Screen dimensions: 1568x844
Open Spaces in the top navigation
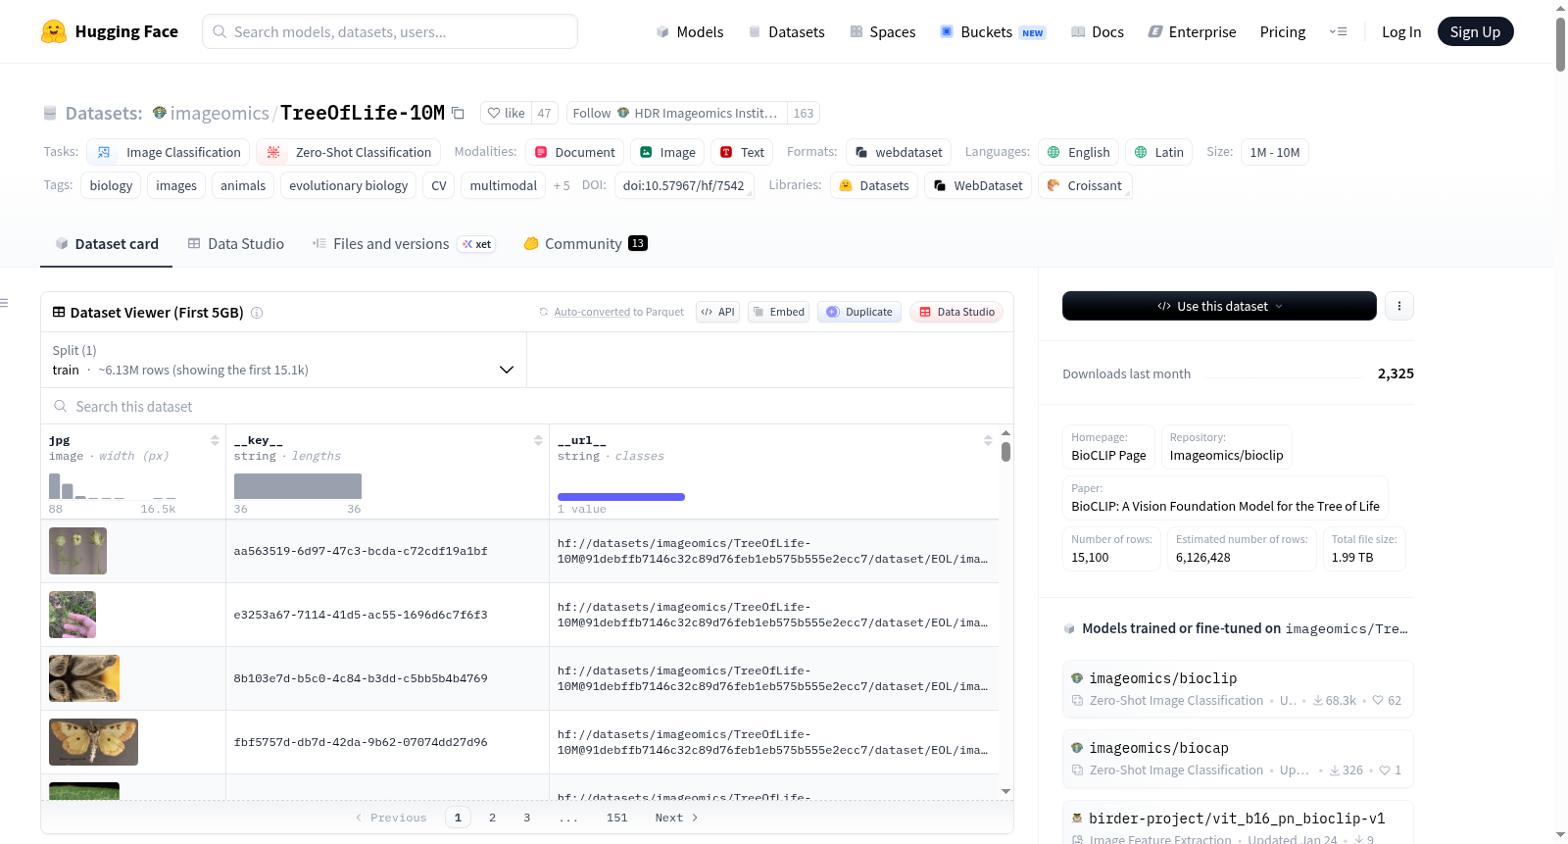(x=883, y=32)
